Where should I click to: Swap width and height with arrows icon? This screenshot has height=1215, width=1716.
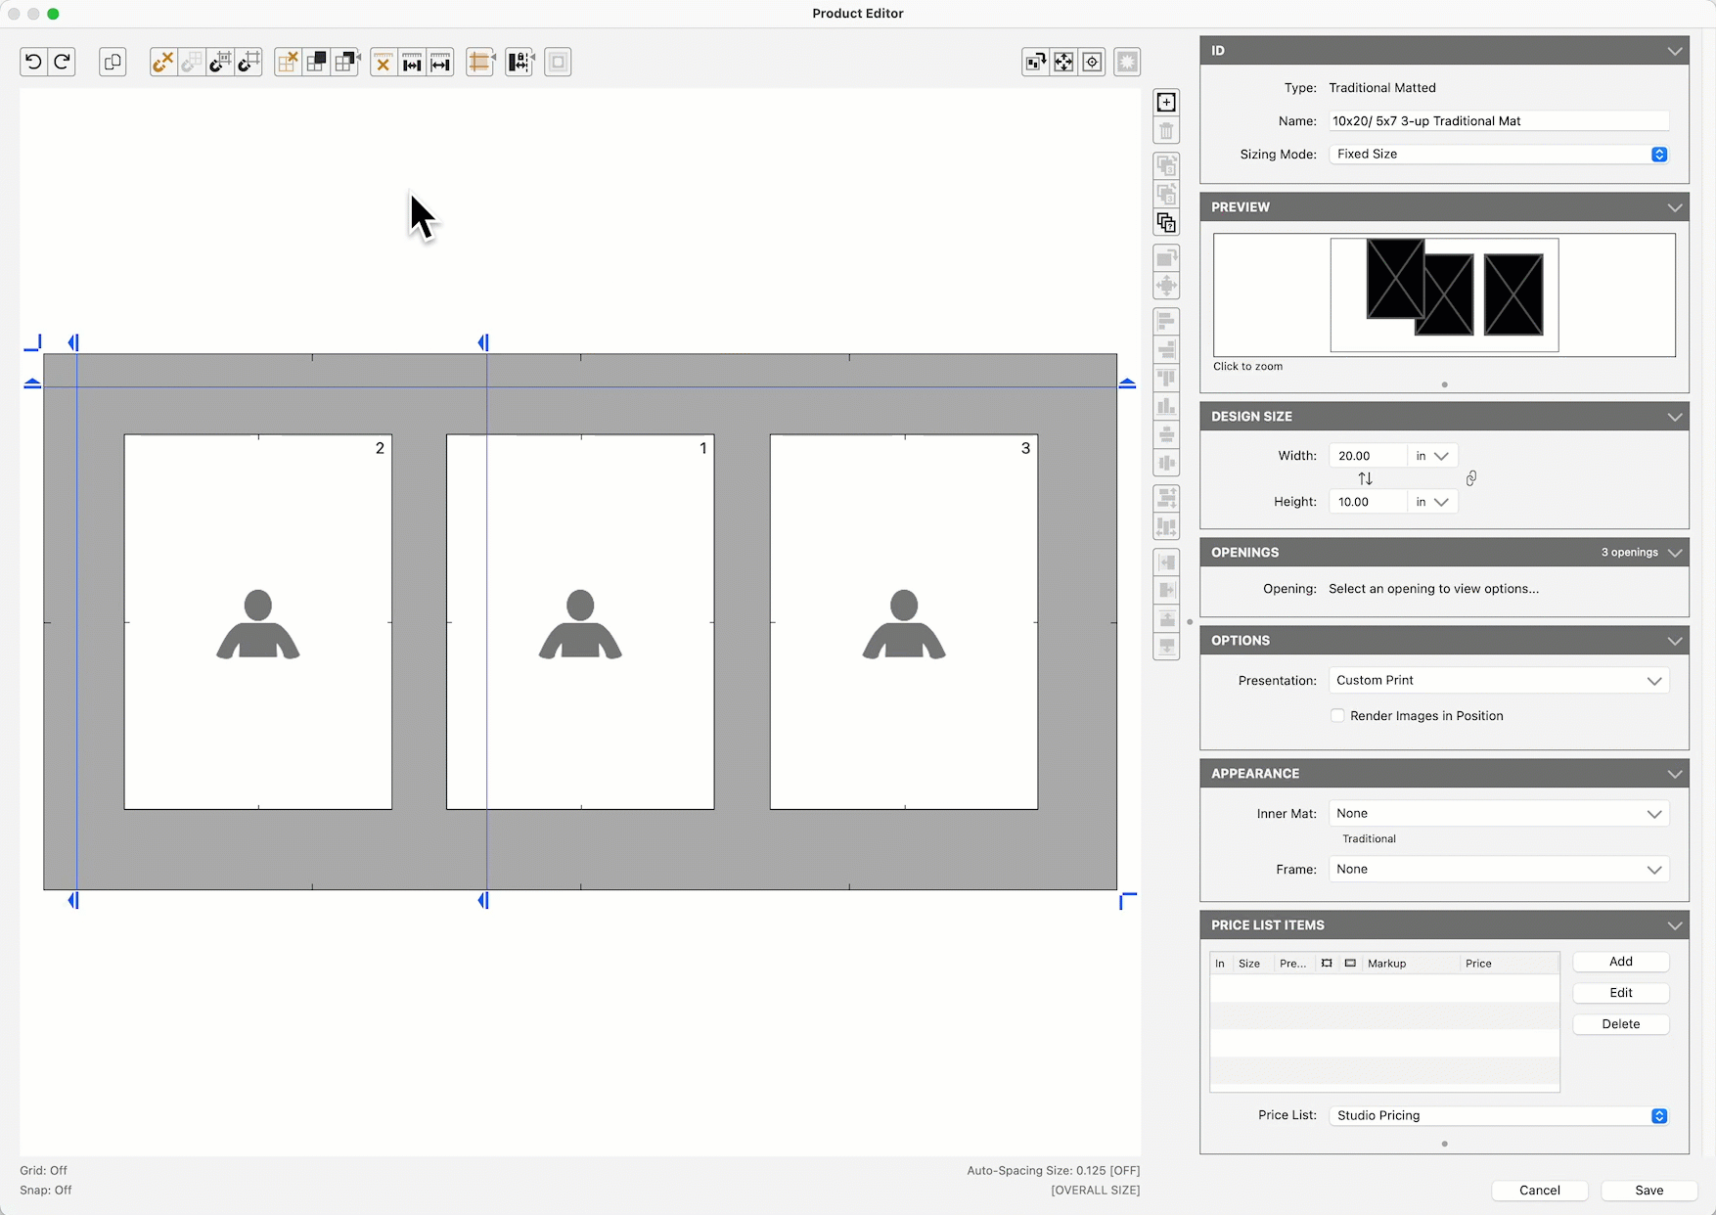pyautogui.click(x=1365, y=478)
